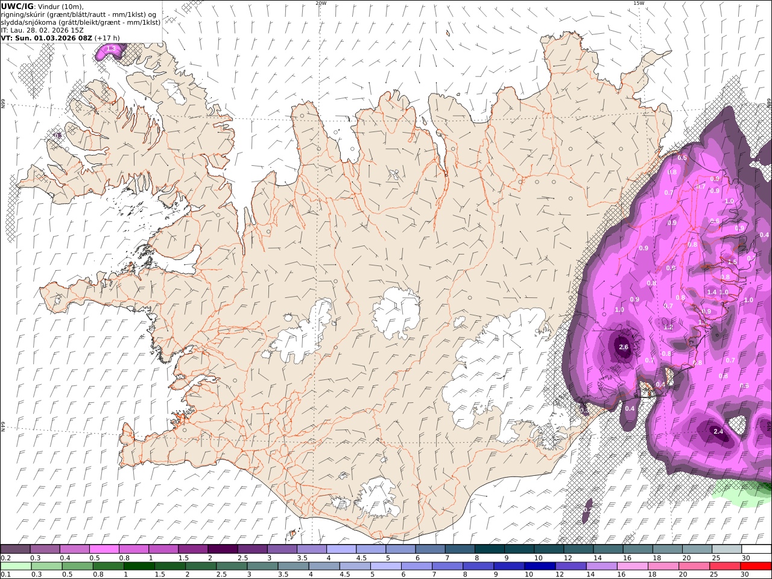Viewport: 772px width, 579px height.
Task: Pick the lavender snow swatch starting at 4
Action: [341, 549]
